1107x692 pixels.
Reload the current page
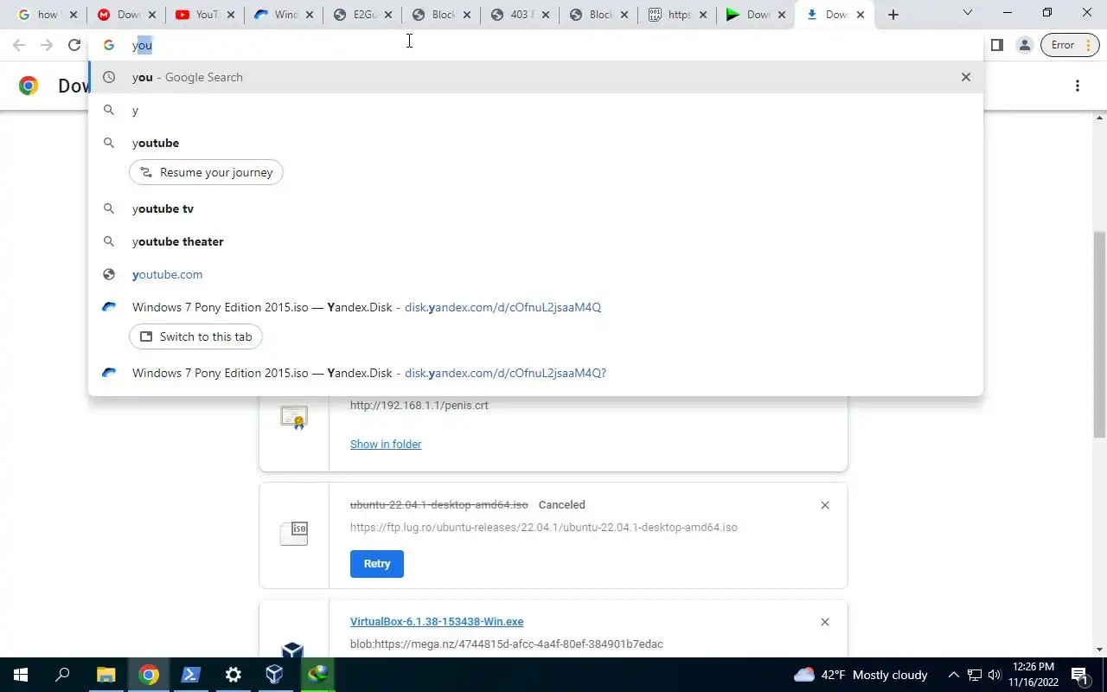click(x=74, y=45)
